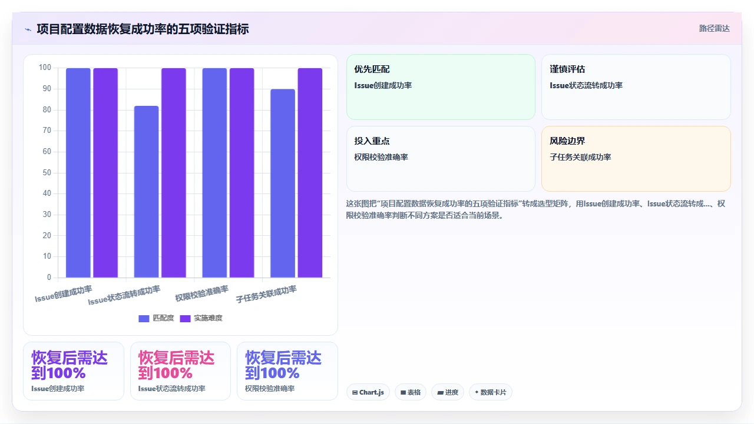Click the sparkle icon in 数据卡片 tag
Image resolution: width=754 pixels, height=424 pixels.
pyautogui.click(x=477, y=392)
